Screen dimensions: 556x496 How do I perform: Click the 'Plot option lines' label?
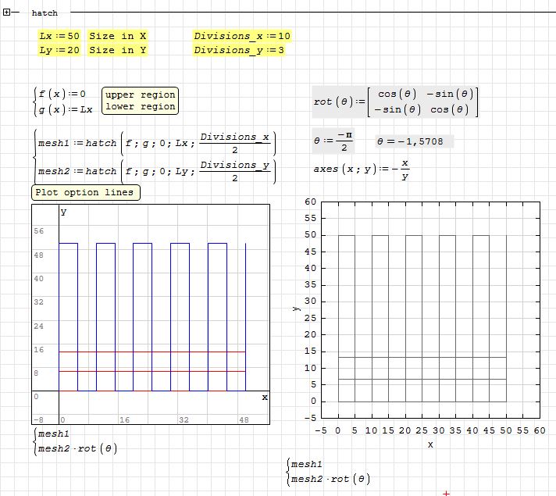click(x=86, y=192)
